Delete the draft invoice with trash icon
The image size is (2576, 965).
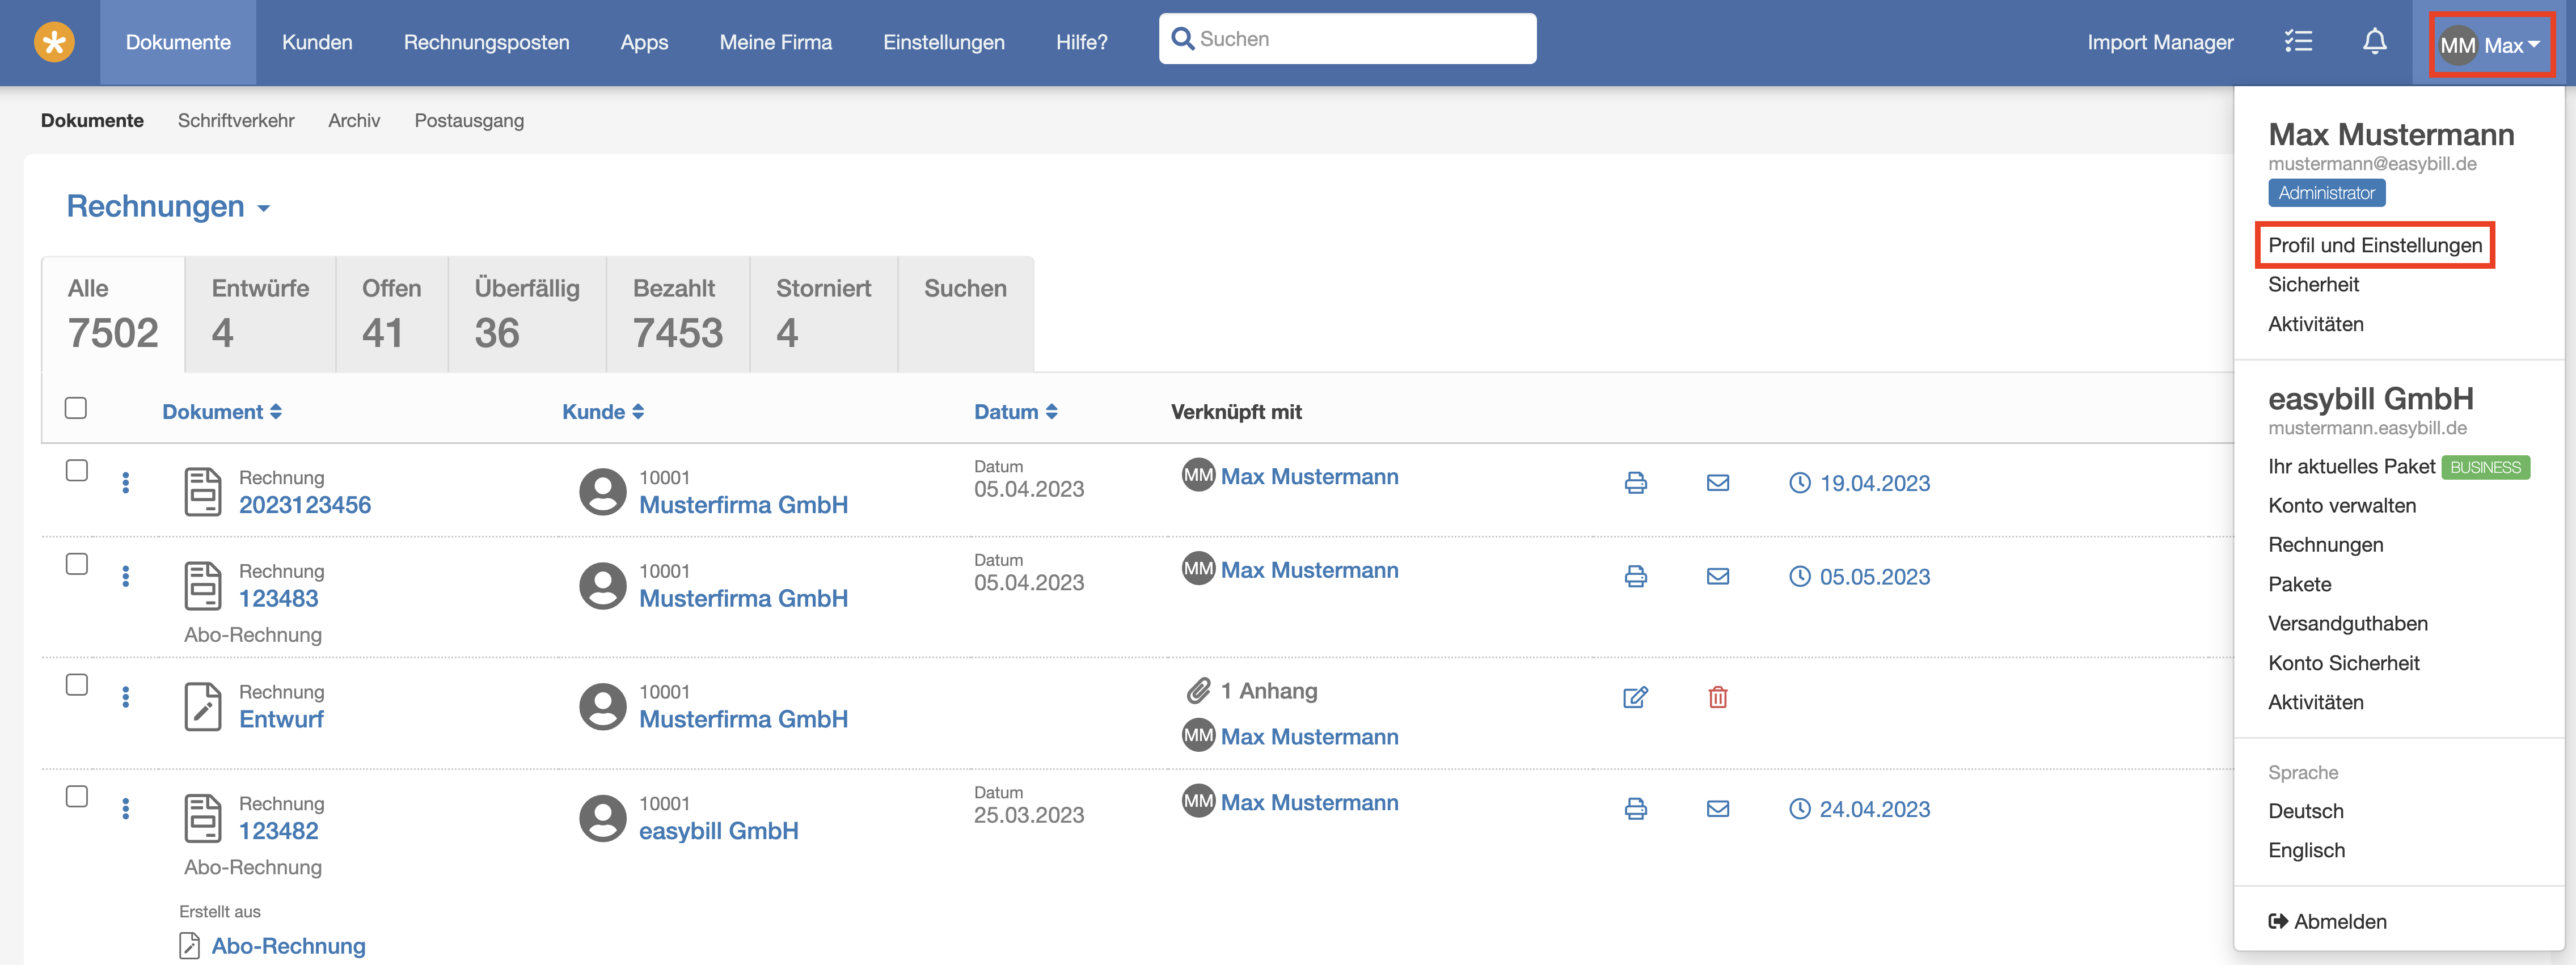(1717, 697)
